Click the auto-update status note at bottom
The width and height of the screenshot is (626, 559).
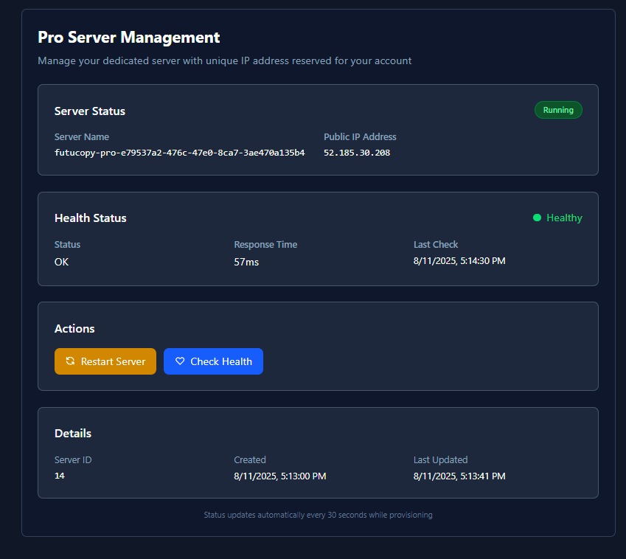point(318,515)
